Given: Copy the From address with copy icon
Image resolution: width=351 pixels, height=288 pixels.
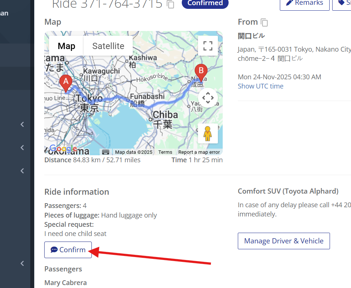Looking at the screenshot, I should (x=264, y=22).
